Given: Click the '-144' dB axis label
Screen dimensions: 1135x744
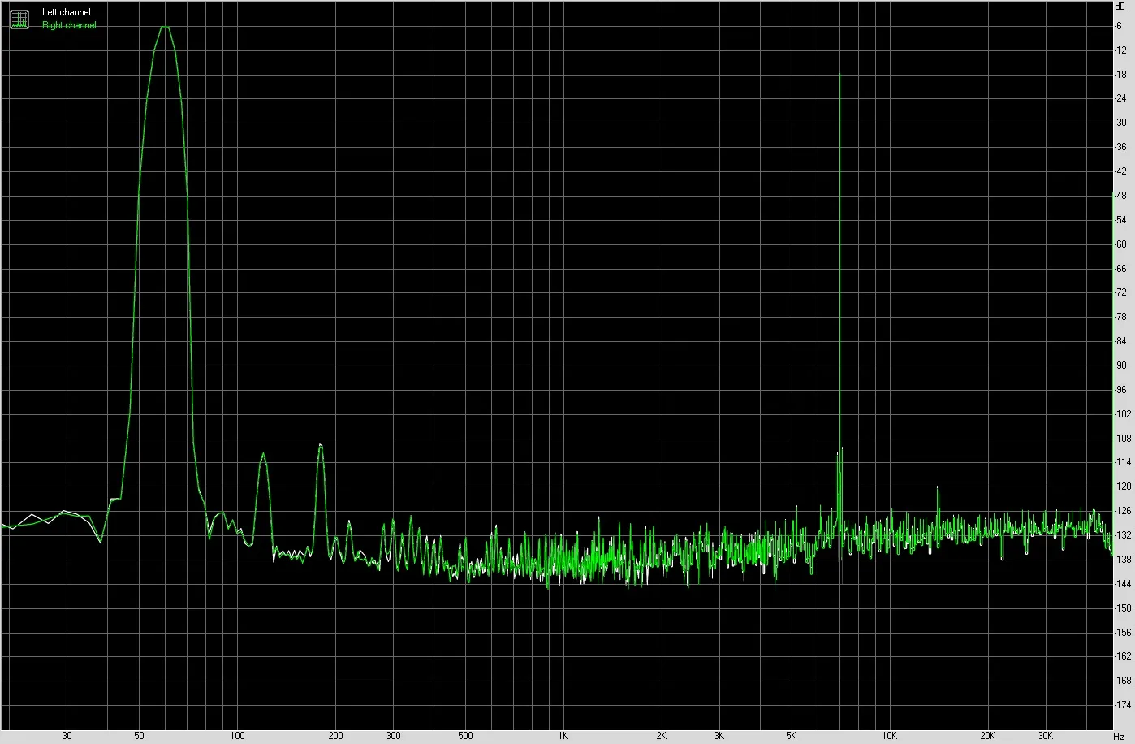Looking at the screenshot, I should [1123, 584].
